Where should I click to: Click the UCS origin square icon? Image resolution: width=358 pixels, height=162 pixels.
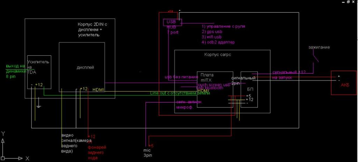(3, 158)
